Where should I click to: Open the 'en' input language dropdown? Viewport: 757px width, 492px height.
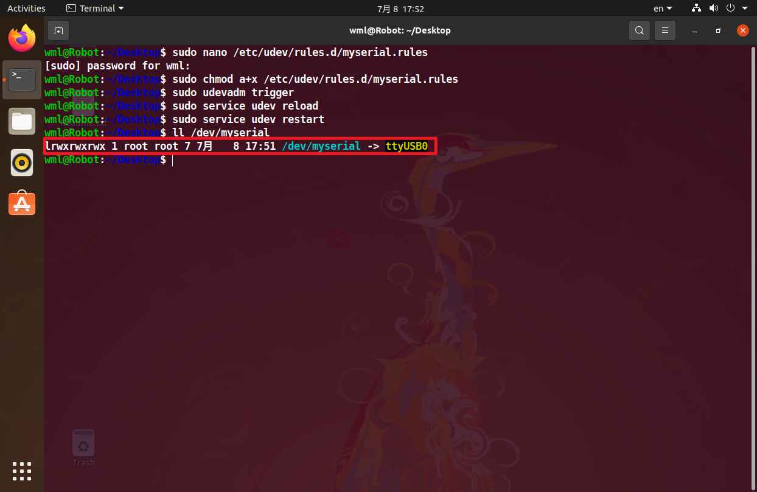[x=663, y=9]
